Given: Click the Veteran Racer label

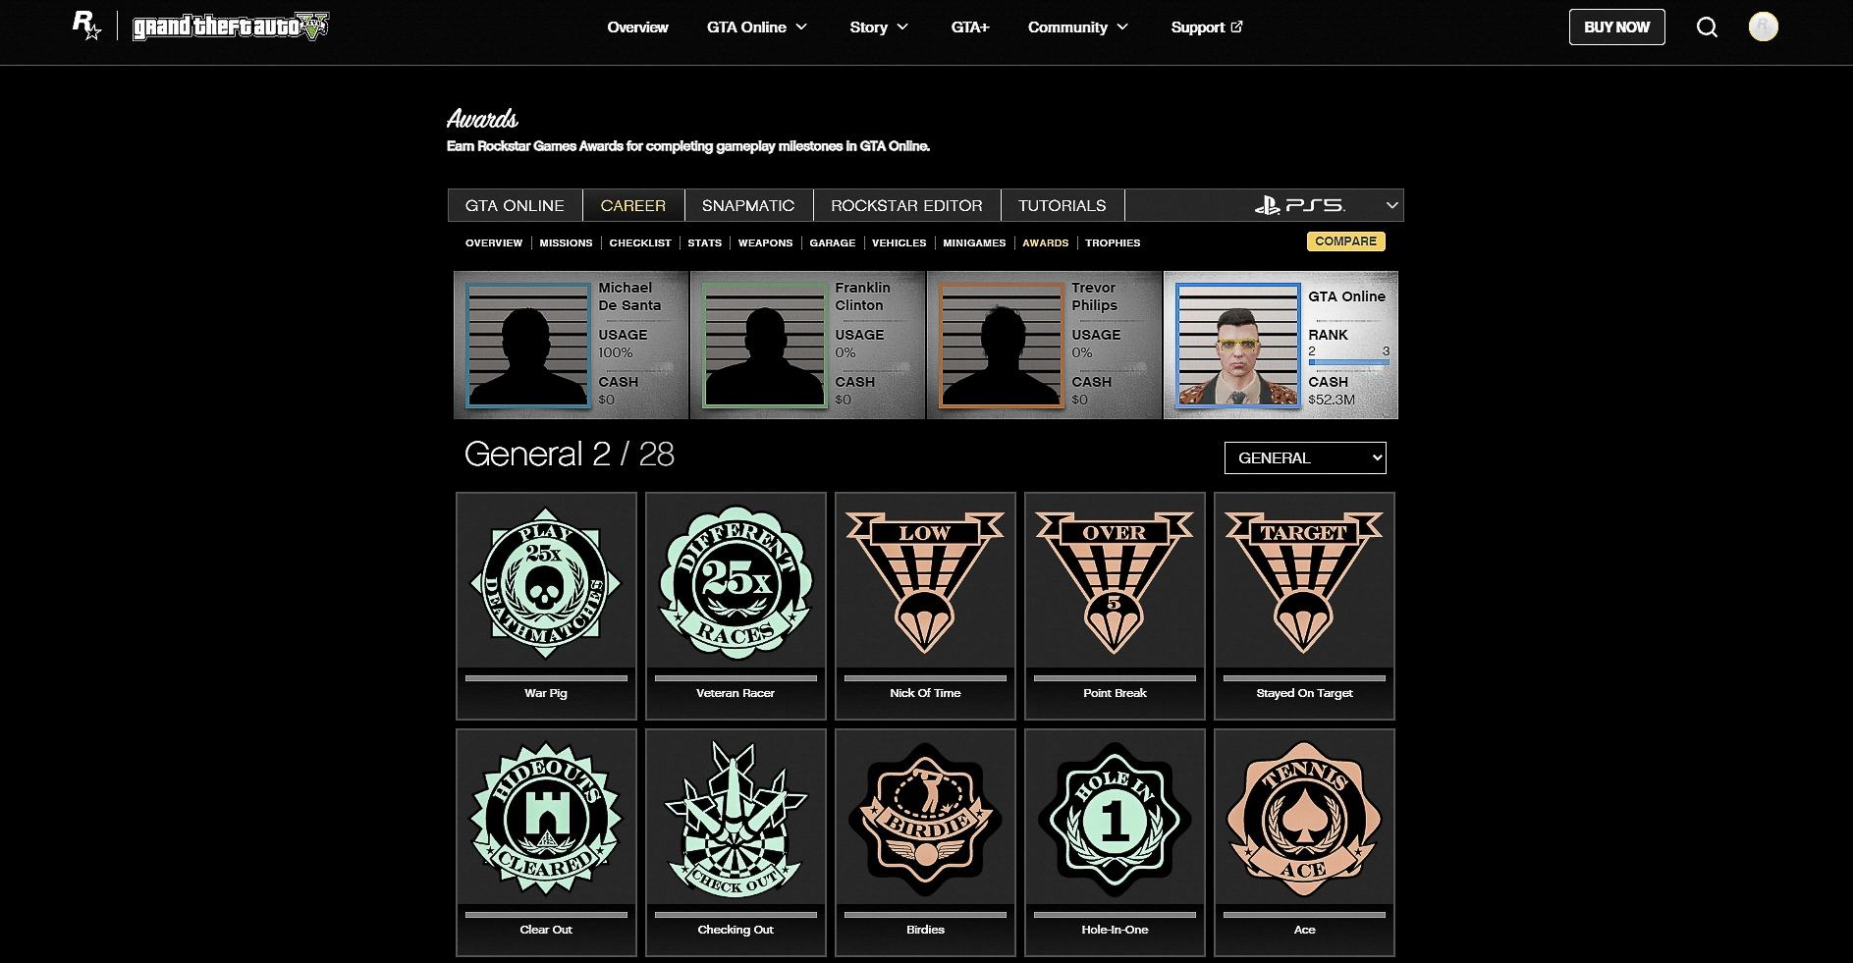Looking at the screenshot, I should (x=736, y=693).
